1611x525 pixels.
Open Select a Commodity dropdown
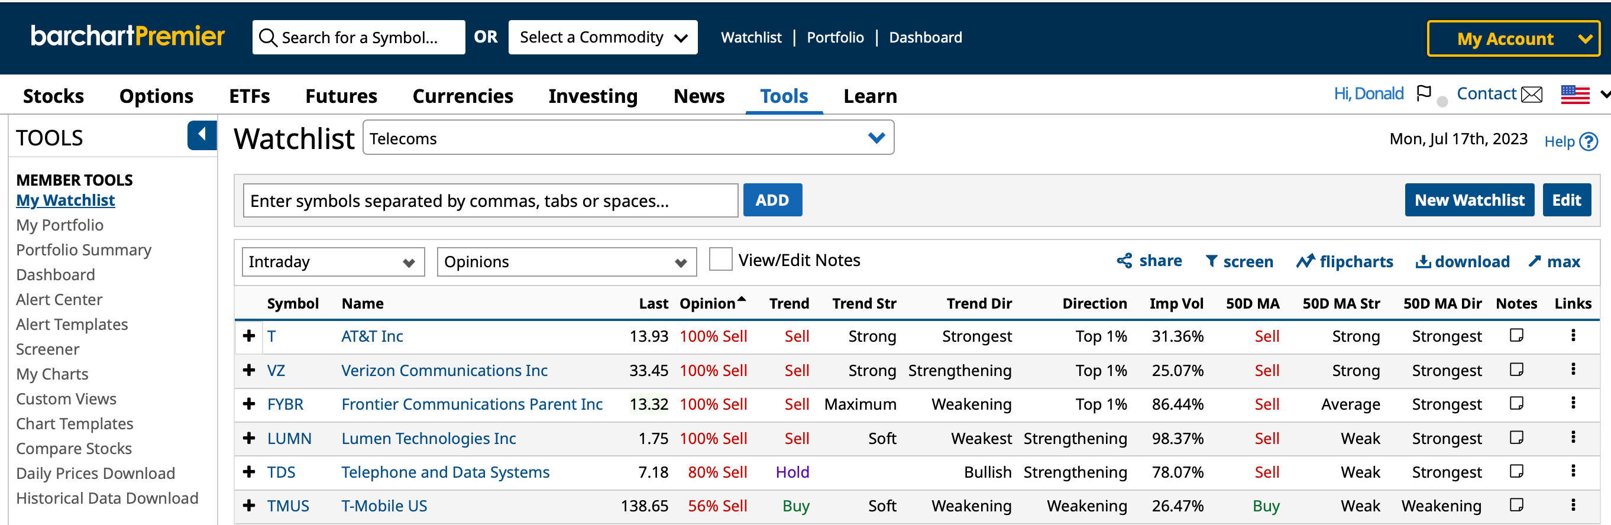[602, 37]
